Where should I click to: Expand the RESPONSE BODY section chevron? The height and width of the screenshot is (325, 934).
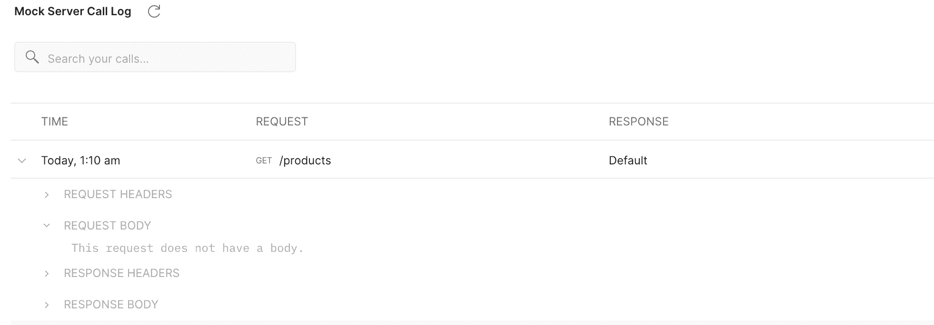point(47,305)
